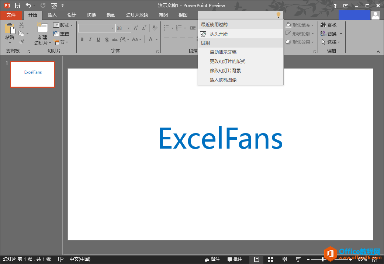Select 修改幻灯片背景 suggestion
Image resolution: width=384 pixels, height=264 pixels.
241,70
